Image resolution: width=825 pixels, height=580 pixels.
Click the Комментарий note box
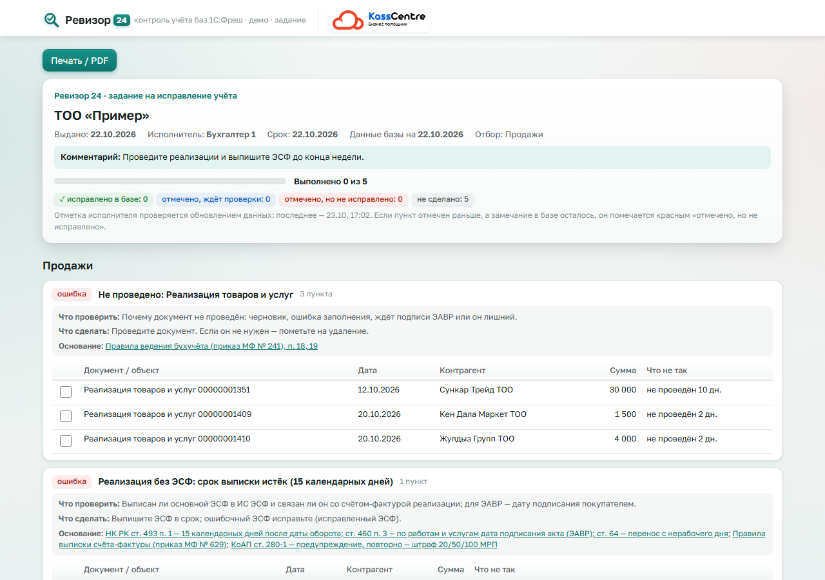[412, 157]
